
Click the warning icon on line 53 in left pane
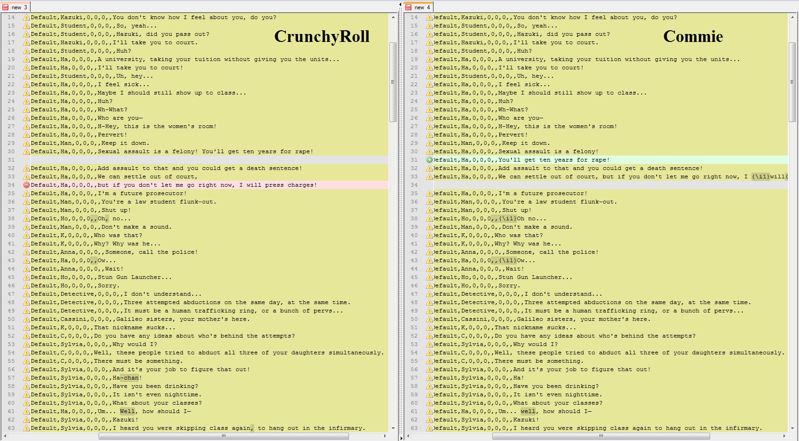point(27,344)
